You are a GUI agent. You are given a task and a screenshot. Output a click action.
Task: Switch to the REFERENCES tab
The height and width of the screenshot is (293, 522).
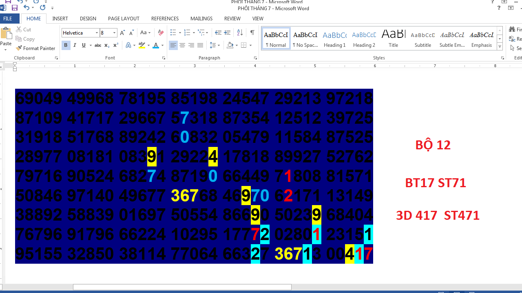tap(165, 19)
